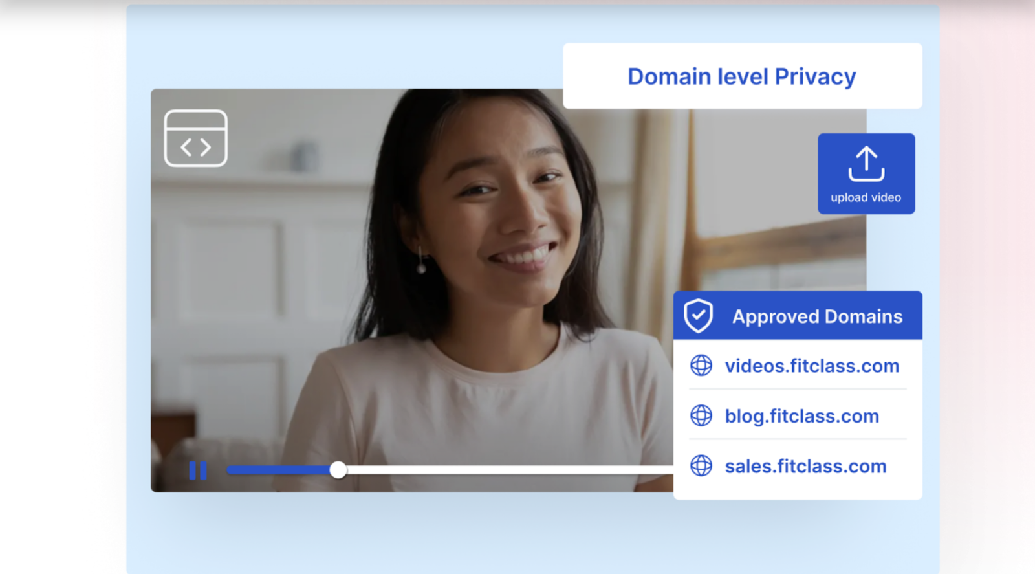This screenshot has height=574, width=1035.
Task: Click the globe icon beside blog.fitclass.com
Action: (x=701, y=415)
